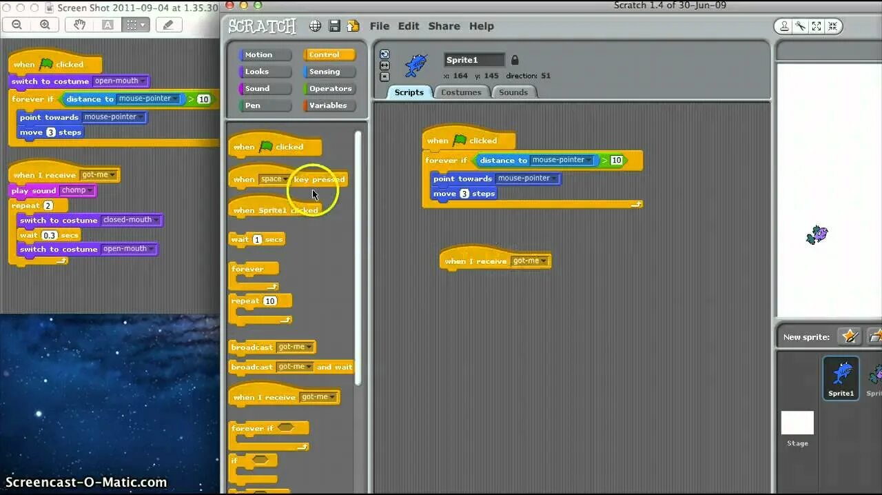The image size is (882, 495).
Task: Open the Share menu
Action: pyautogui.click(x=444, y=26)
